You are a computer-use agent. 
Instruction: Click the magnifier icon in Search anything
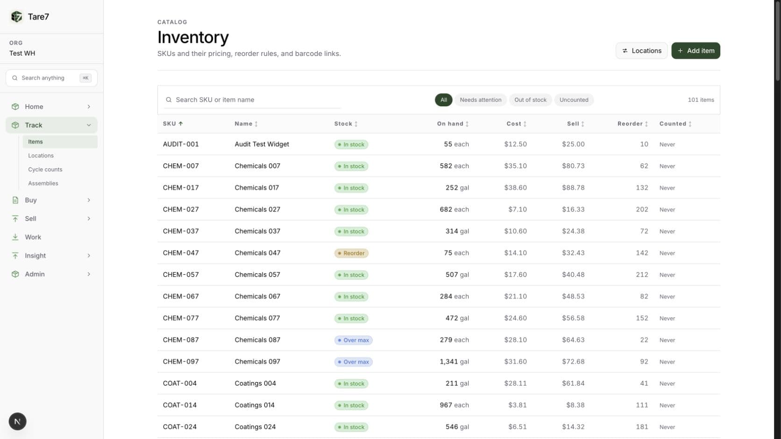coord(15,78)
